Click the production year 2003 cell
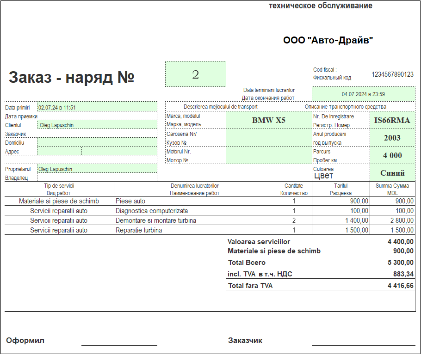This screenshot has height=355, width=421. pyautogui.click(x=392, y=138)
